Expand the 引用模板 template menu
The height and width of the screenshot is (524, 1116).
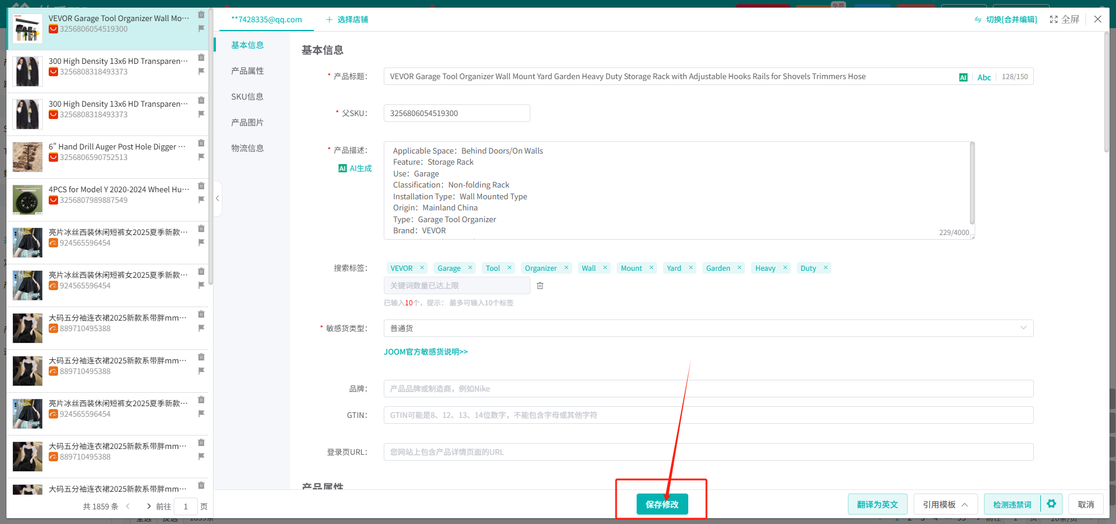point(945,505)
